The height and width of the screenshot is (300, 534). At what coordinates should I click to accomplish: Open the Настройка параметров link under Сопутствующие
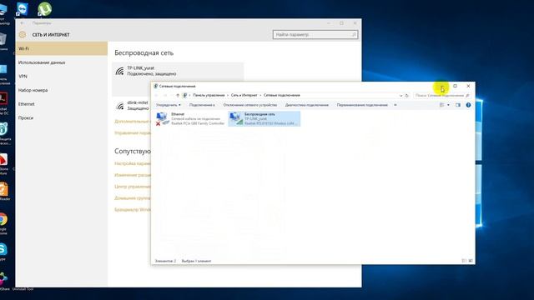133,163
